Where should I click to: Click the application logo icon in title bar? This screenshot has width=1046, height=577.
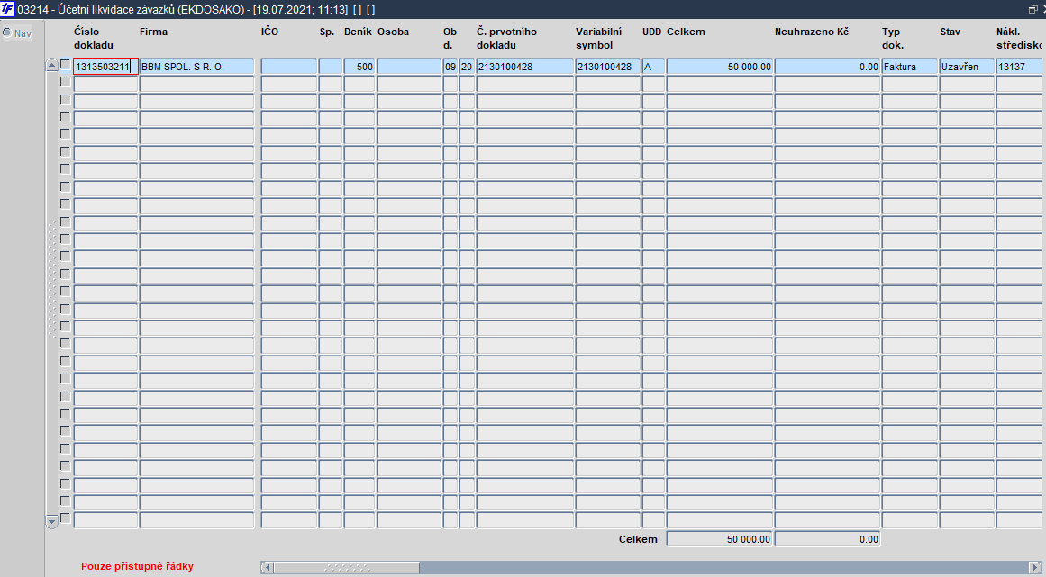[7, 9]
